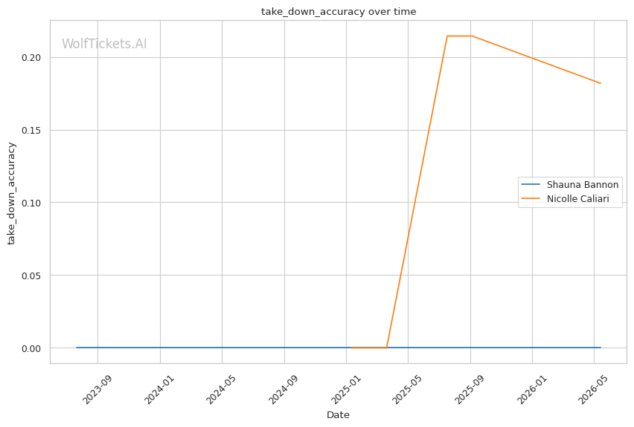Click the 0.10 y-axis tick label
The height and width of the screenshot is (427, 634).
tap(31, 203)
